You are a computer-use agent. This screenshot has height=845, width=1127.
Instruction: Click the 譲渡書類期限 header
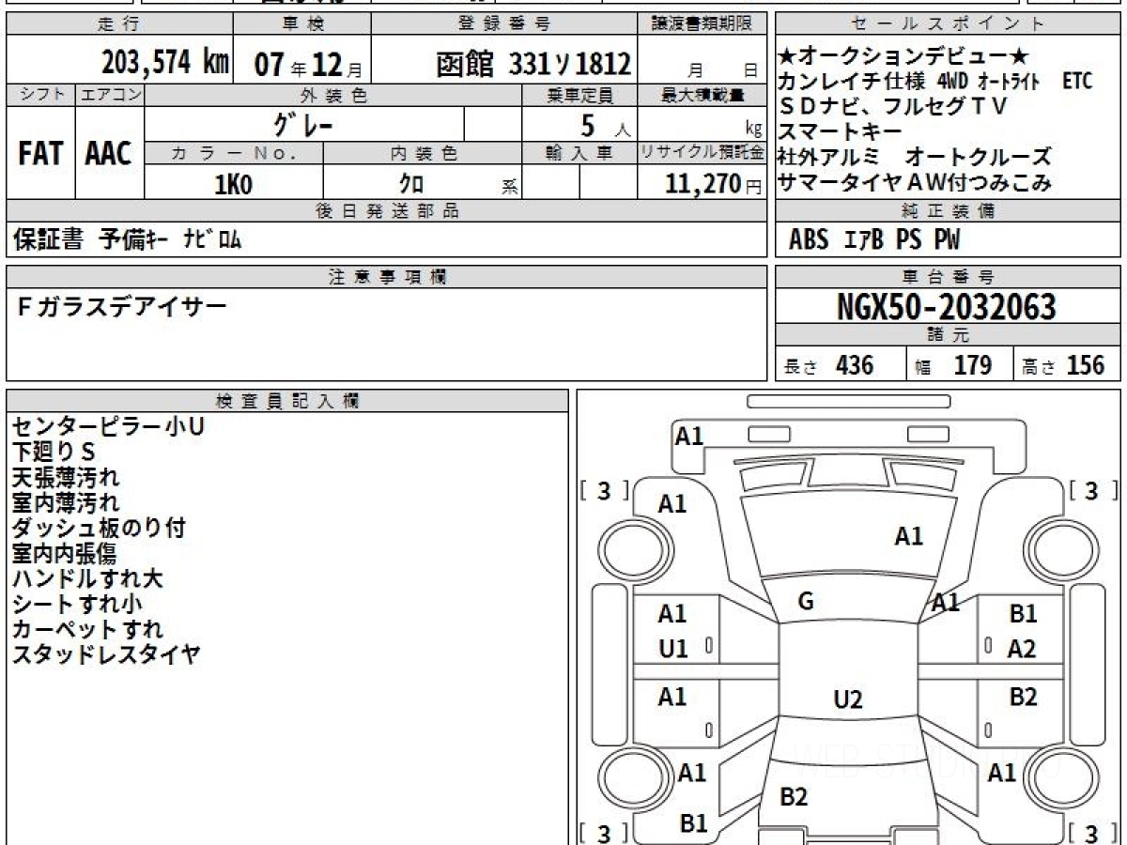click(x=702, y=23)
